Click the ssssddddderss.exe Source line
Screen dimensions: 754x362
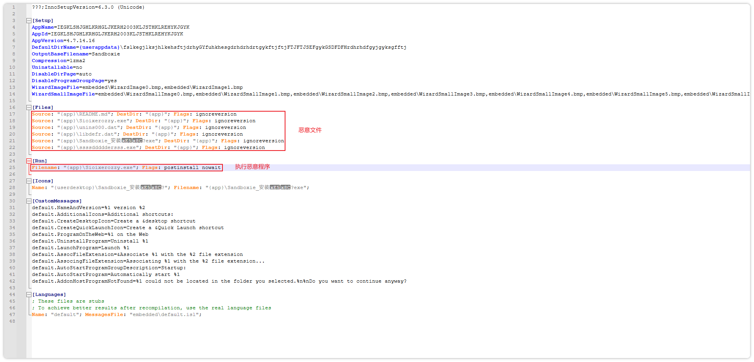pos(148,147)
